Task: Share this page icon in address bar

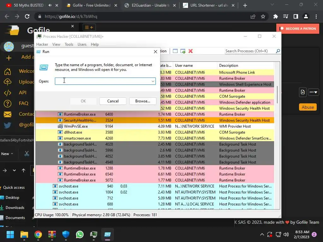Action: pyautogui.click(x=253, y=16)
